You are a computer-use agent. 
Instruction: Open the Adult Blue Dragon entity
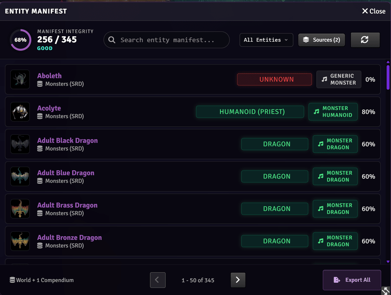[x=66, y=173]
